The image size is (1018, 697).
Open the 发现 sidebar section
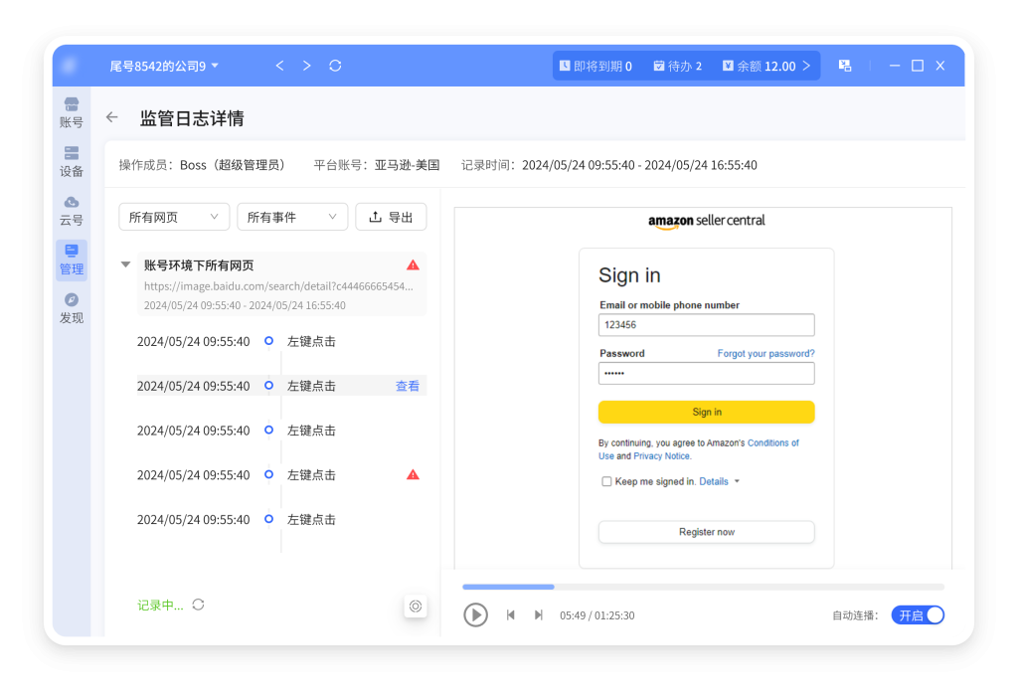(72, 308)
